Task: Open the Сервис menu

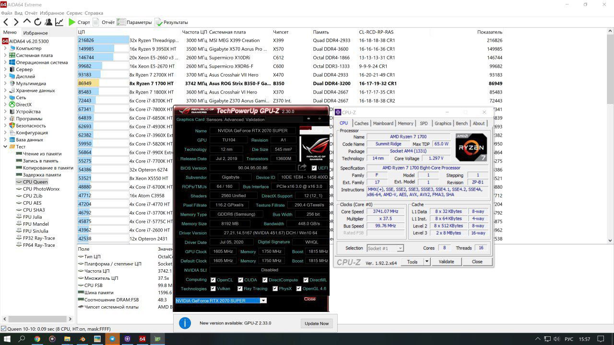Action: tap(74, 13)
